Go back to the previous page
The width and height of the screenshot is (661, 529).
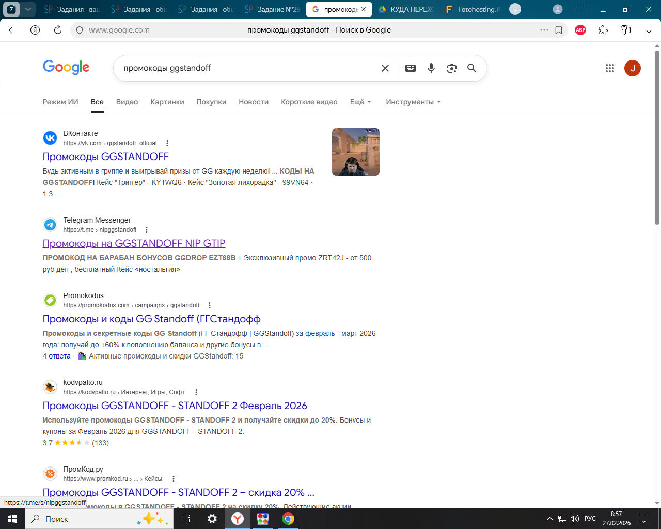point(12,30)
